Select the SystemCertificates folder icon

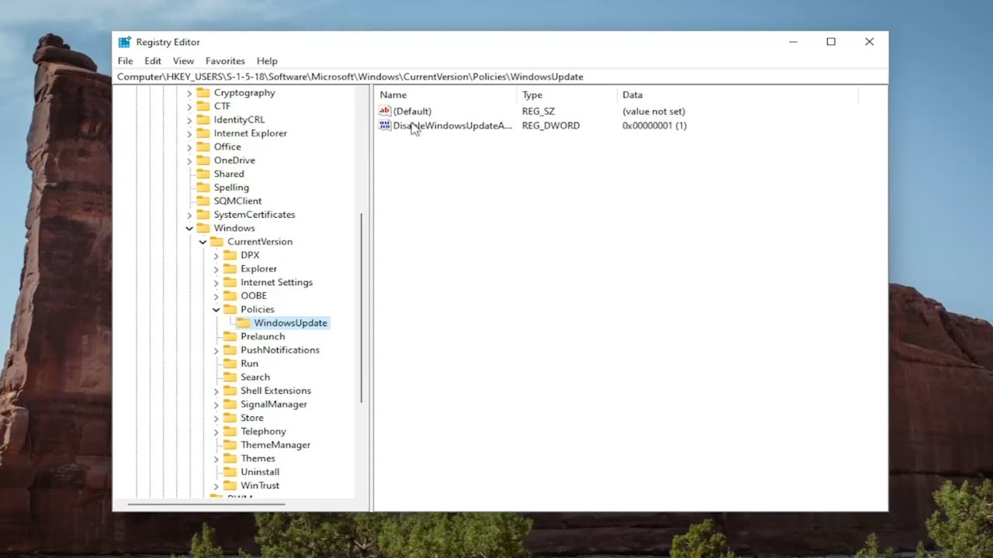coord(203,215)
